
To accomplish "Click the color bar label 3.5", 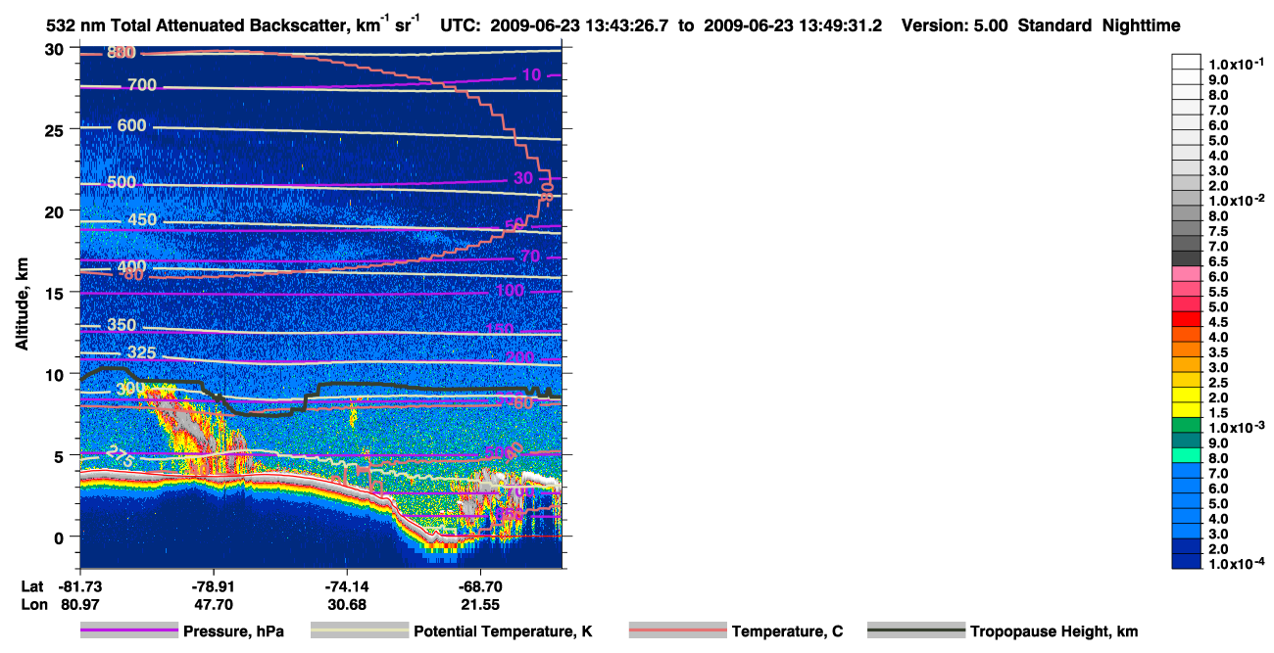I will [x=1218, y=352].
